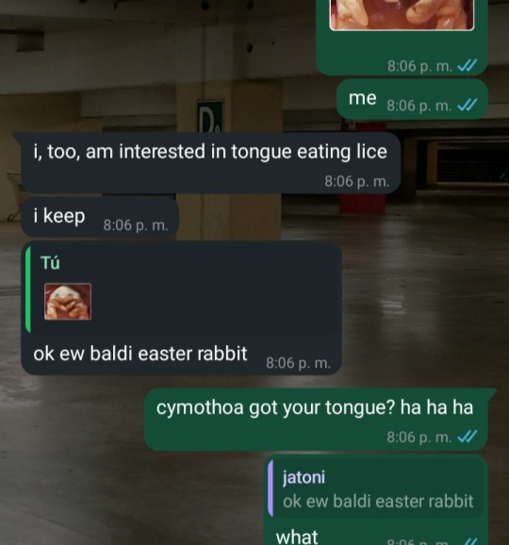
Task: Select the 'me' message bubble
Action: [x=412, y=99]
